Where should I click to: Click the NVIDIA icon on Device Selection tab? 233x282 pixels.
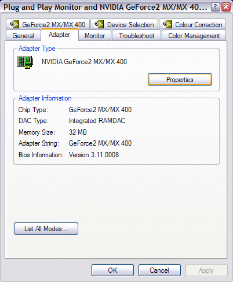pyautogui.click(x=99, y=24)
